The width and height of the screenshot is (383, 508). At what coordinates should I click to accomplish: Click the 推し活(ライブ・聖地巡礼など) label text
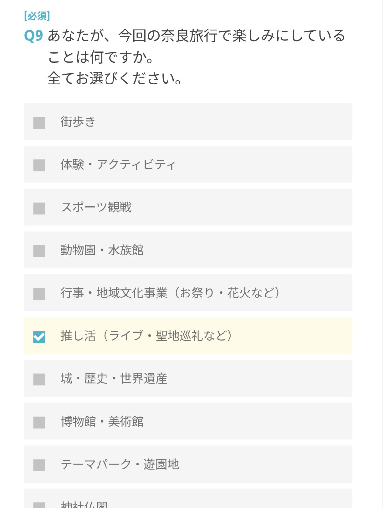pyautogui.click(x=146, y=336)
